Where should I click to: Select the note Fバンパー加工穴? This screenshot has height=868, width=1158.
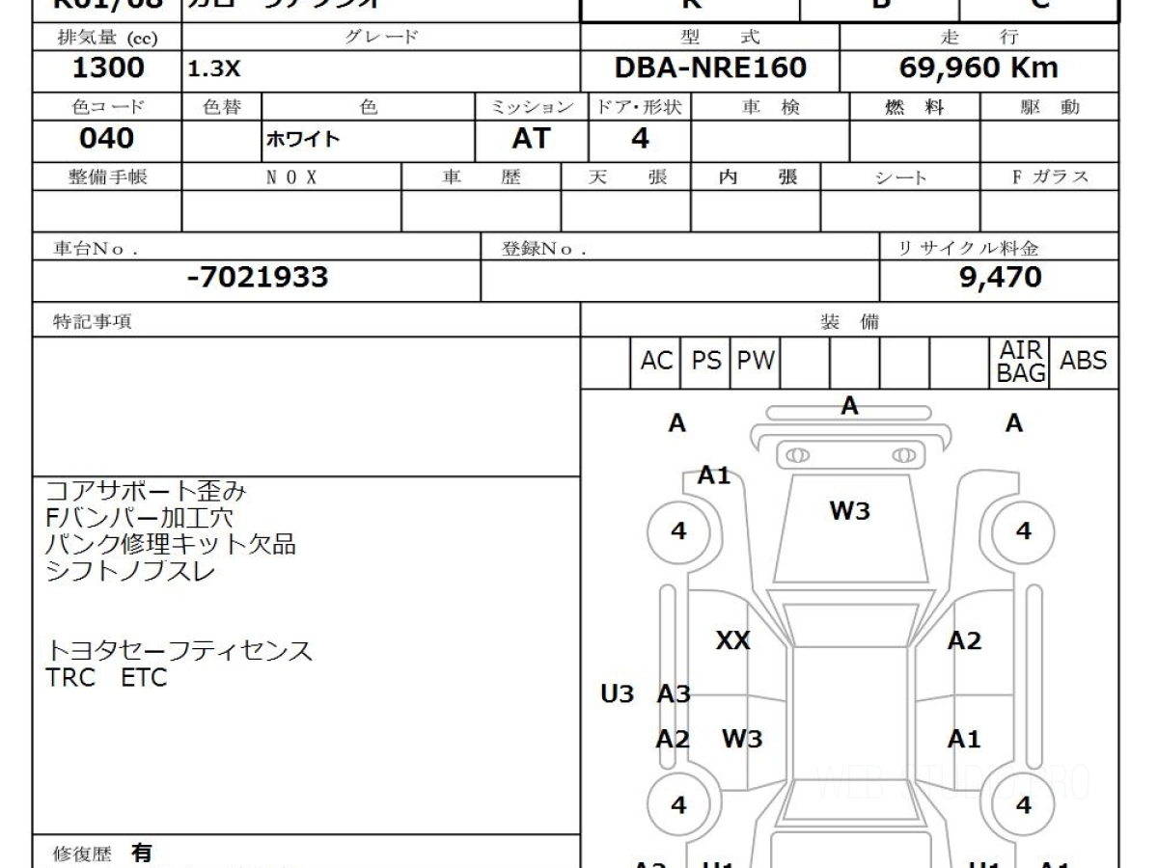[x=139, y=518]
